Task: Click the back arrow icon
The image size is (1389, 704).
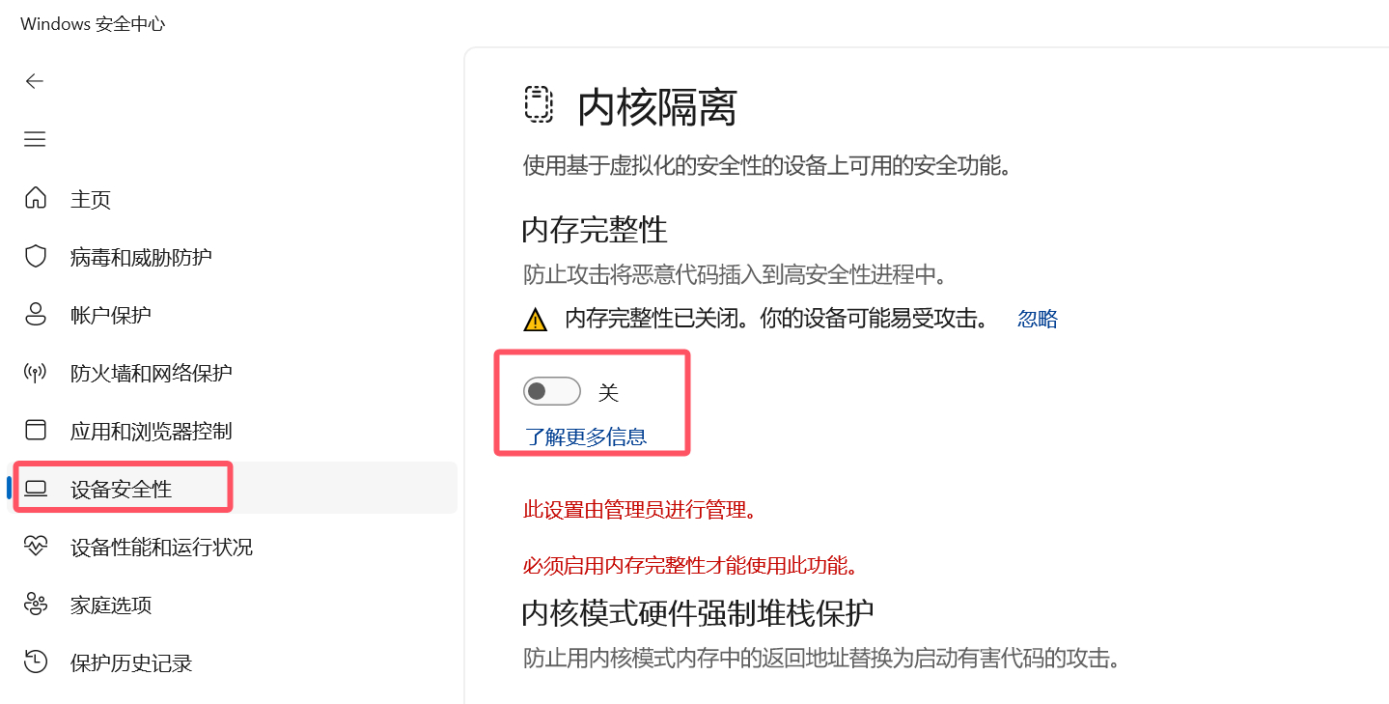Action: pos(35,81)
